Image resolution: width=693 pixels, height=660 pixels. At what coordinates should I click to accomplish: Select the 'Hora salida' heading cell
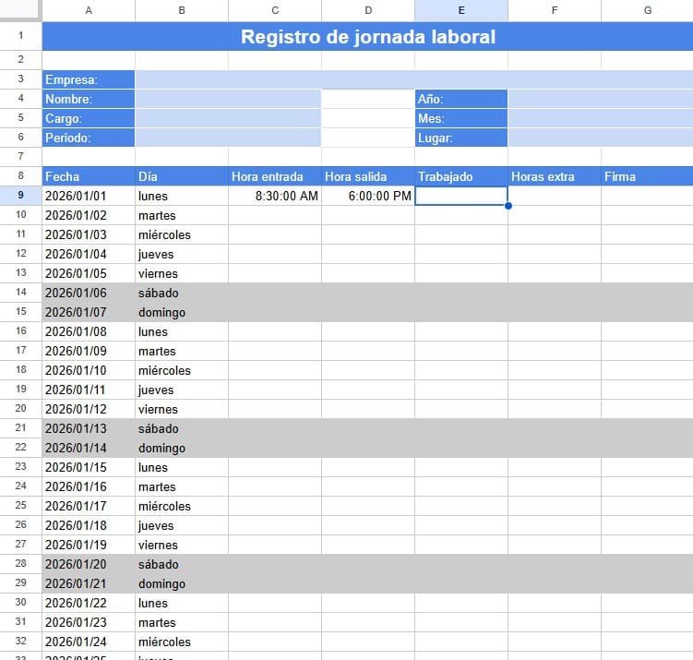(368, 176)
